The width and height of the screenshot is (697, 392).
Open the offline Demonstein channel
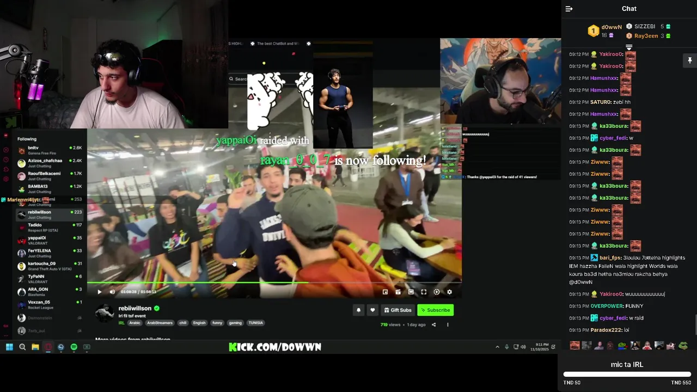49,317
